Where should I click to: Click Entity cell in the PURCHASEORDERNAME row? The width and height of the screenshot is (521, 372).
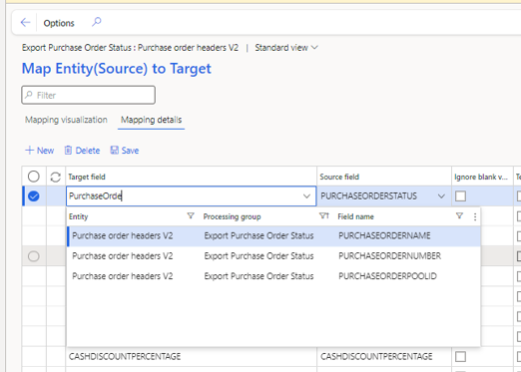[x=123, y=235]
